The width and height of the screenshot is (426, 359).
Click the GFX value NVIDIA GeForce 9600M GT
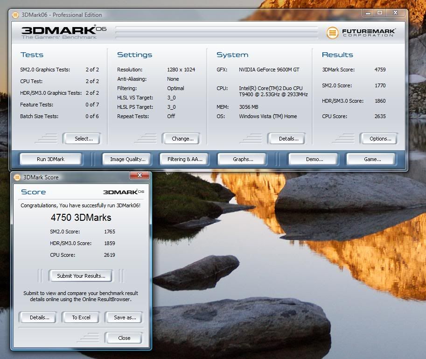[x=269, y=70]
